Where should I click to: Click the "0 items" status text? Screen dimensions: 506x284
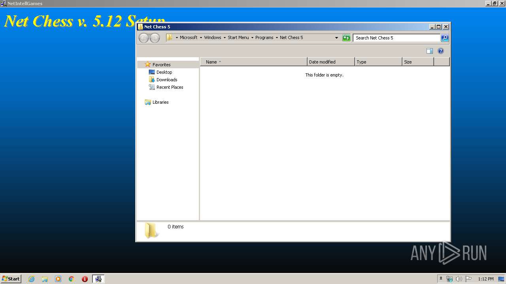[176, 227]
